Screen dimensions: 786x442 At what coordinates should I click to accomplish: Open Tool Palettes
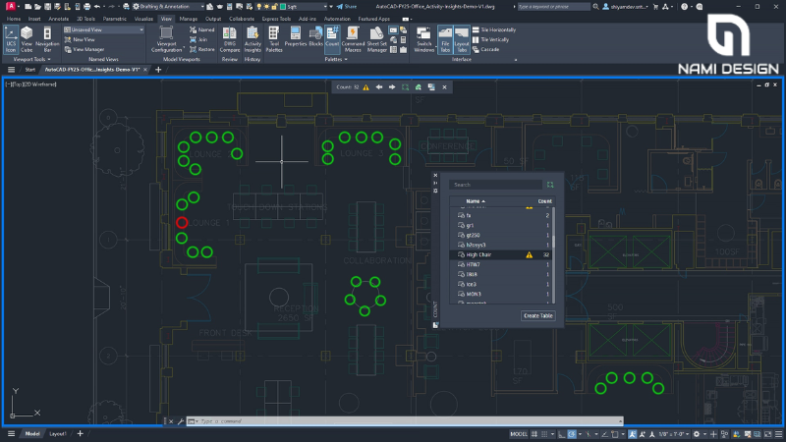[x=274, y=39]
